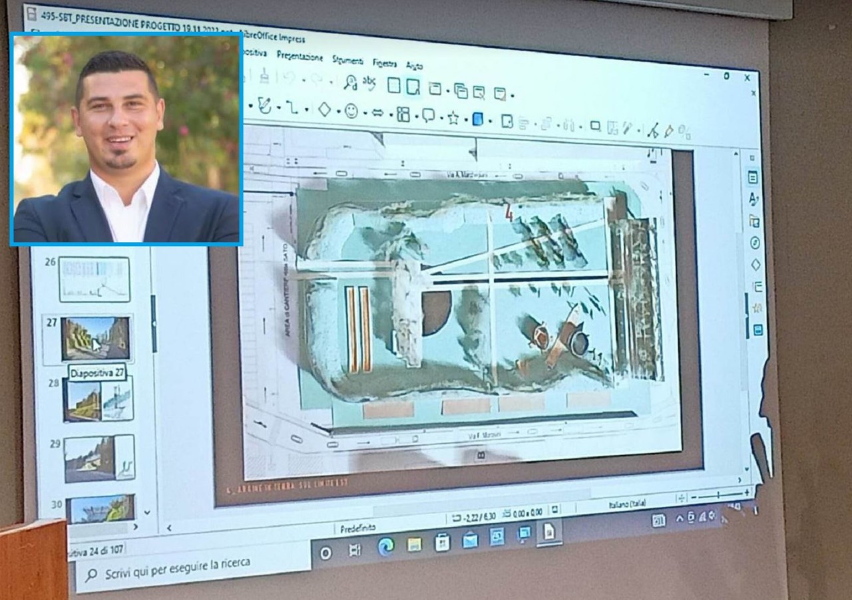Toggle edit points mode icon
This screenshot has height=600, width=852.
(x=652, y=130)
